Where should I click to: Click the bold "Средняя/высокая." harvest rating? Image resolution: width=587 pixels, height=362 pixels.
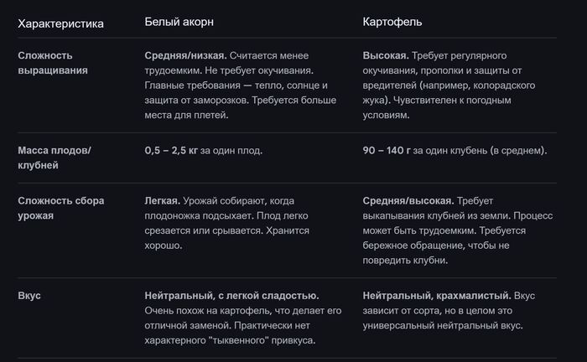pos(408,201)
